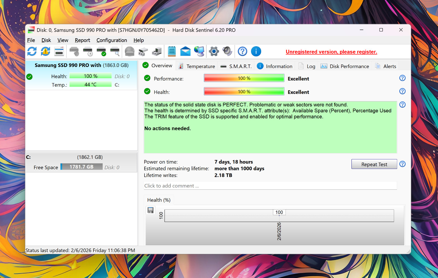This screenshot has width=438, height=278.
Task: Open the blue notepad report icon
Action: pyautogui.click(x=172, y=51)
